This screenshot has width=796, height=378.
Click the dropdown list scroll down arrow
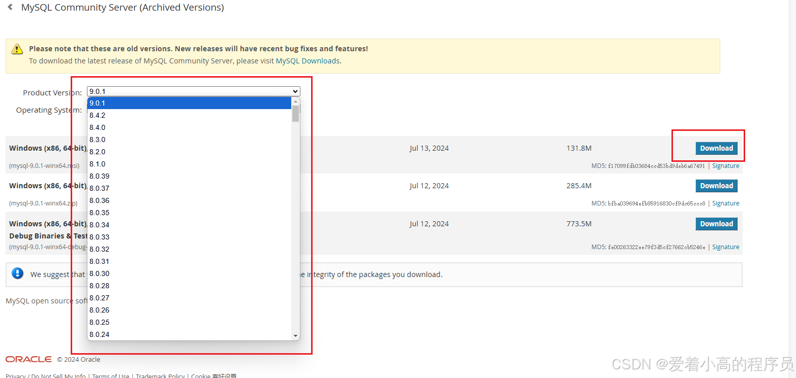click(x=295, y=336)
